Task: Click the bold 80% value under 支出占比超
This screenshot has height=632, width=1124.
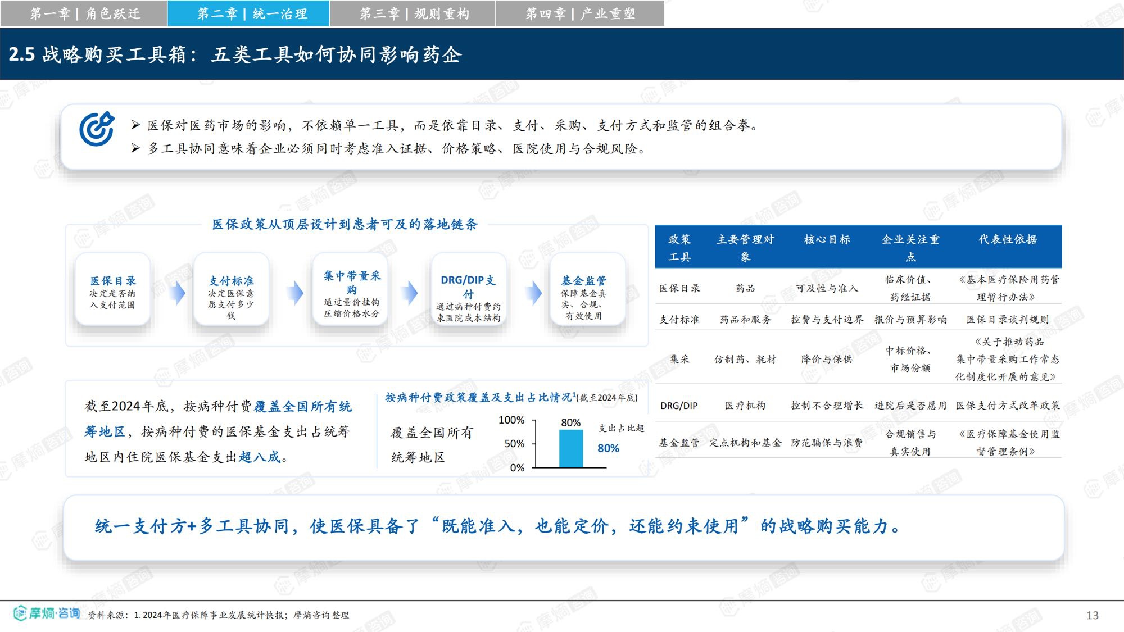Action: (x=608, y=448)
